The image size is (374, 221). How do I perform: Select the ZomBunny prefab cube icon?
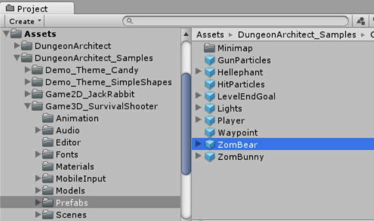(210, 157)
